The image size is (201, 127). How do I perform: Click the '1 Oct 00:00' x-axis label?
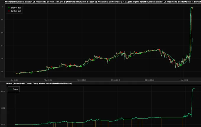pyautogui.click(x=14, y=80)
